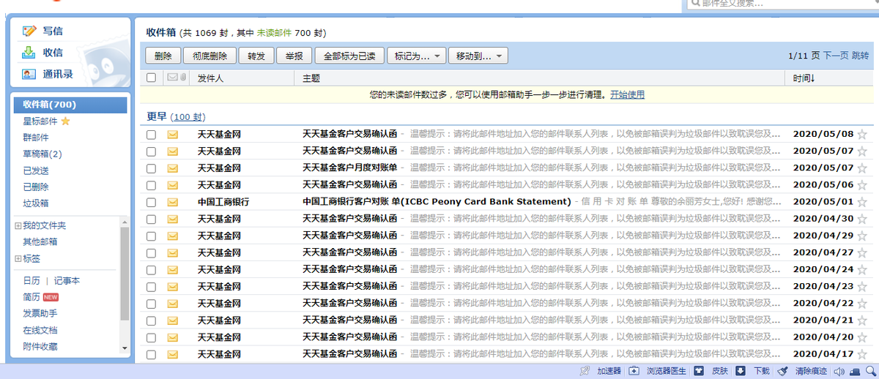Image resolution: width=879 pixels, height=379 pixels.
Task: Star the 中国工商银行 statement email
Action: [862, 202]
